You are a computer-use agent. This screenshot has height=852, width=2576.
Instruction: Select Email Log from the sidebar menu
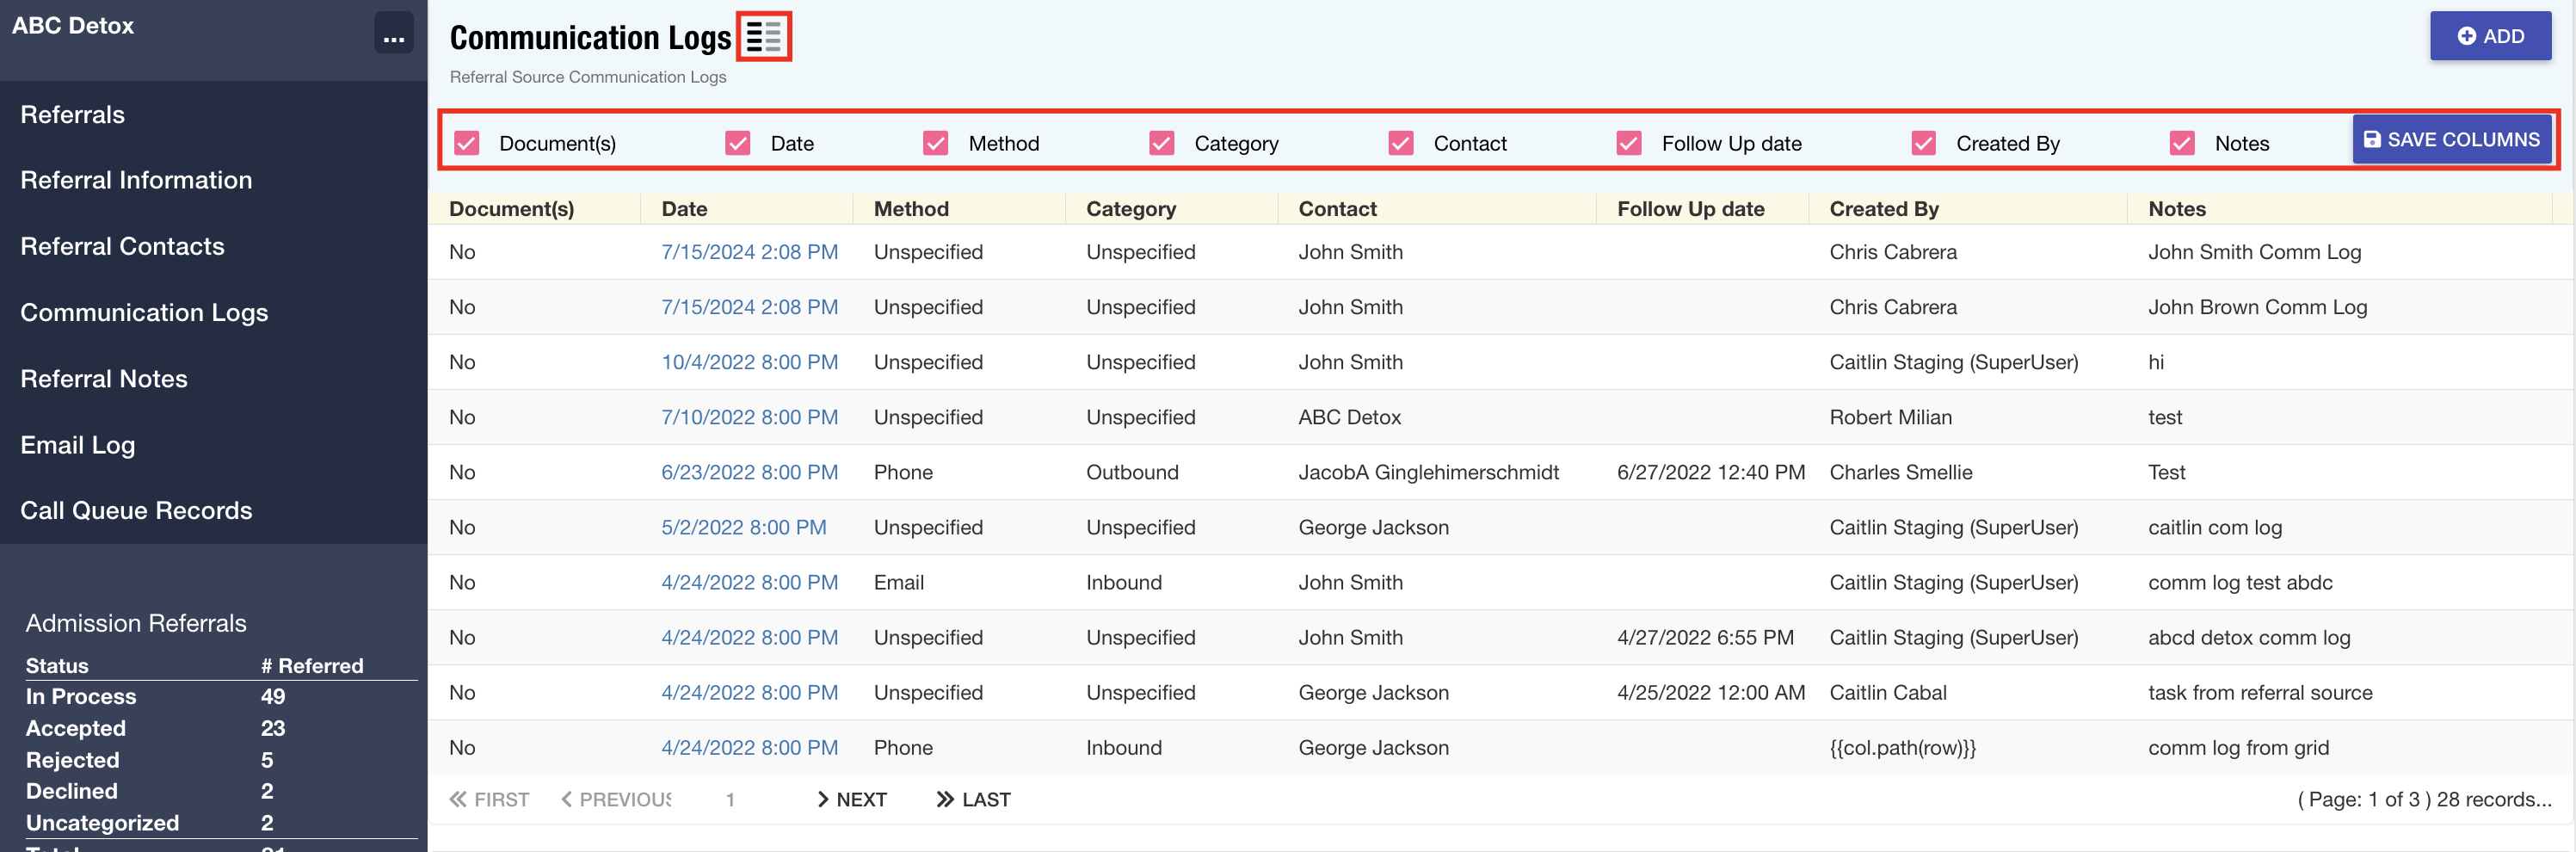click(x=77, y=445)
